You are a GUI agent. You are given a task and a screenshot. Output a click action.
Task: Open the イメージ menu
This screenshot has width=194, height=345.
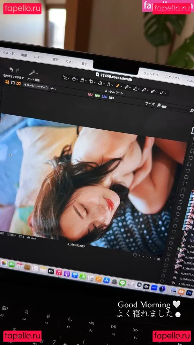(8, 53)
